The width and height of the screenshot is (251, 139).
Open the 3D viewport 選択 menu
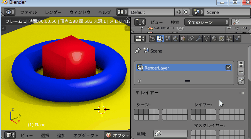point(45,135)
